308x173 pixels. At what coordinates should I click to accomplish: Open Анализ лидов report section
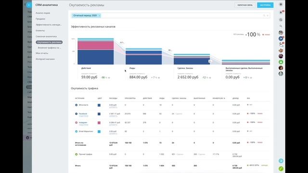[43, 13]
